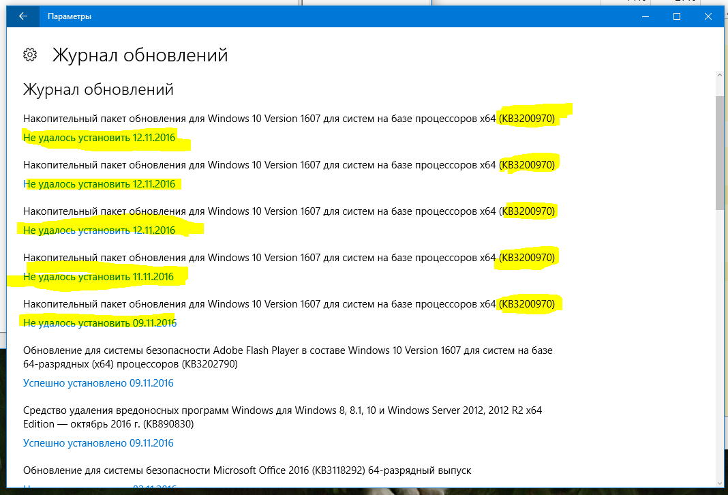The image size is (728, 495).
Task: Click the back arrow in the Параметры window
Action: tap(22, 16)
